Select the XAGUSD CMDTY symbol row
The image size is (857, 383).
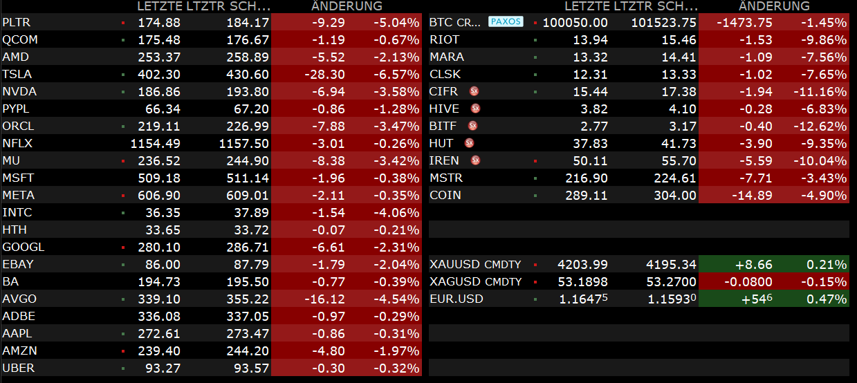[474, 281]
